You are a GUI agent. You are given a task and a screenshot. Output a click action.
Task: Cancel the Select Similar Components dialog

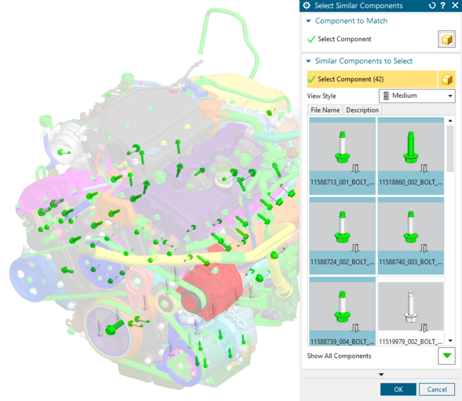coord(437,389)
